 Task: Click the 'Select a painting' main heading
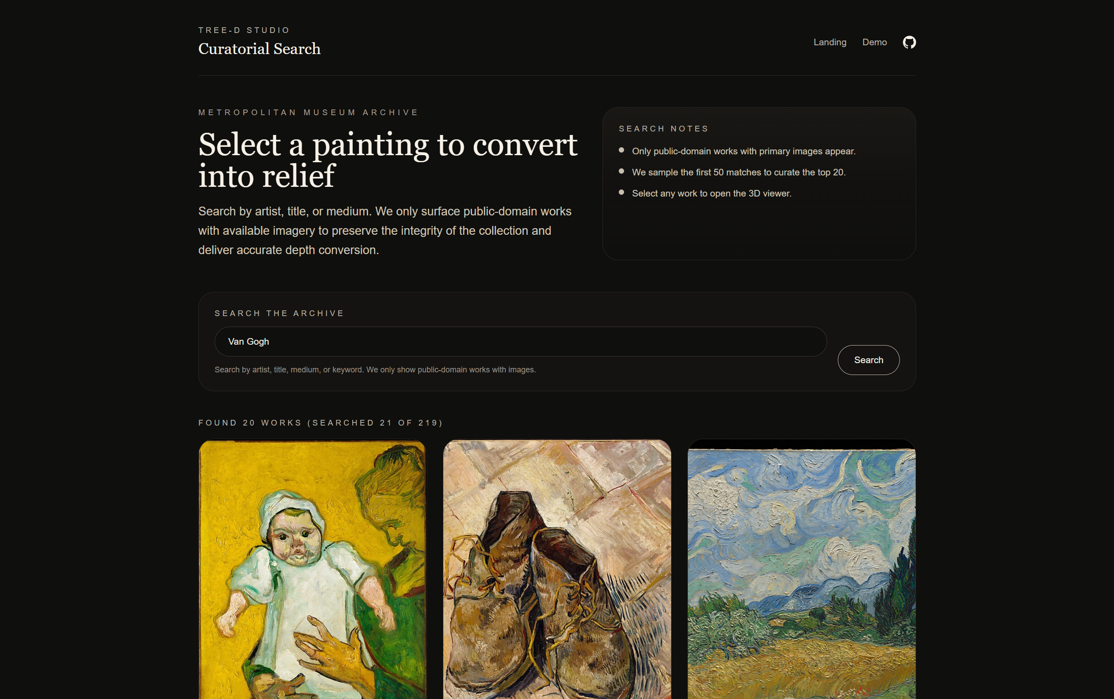click(387, 160)
